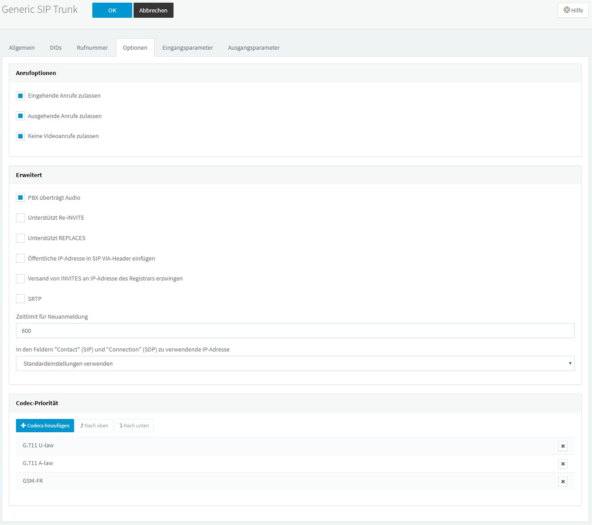Click Codecs hinzufügen button
The width and height of the screenshot is (592, 525).
tap(45, 426)
